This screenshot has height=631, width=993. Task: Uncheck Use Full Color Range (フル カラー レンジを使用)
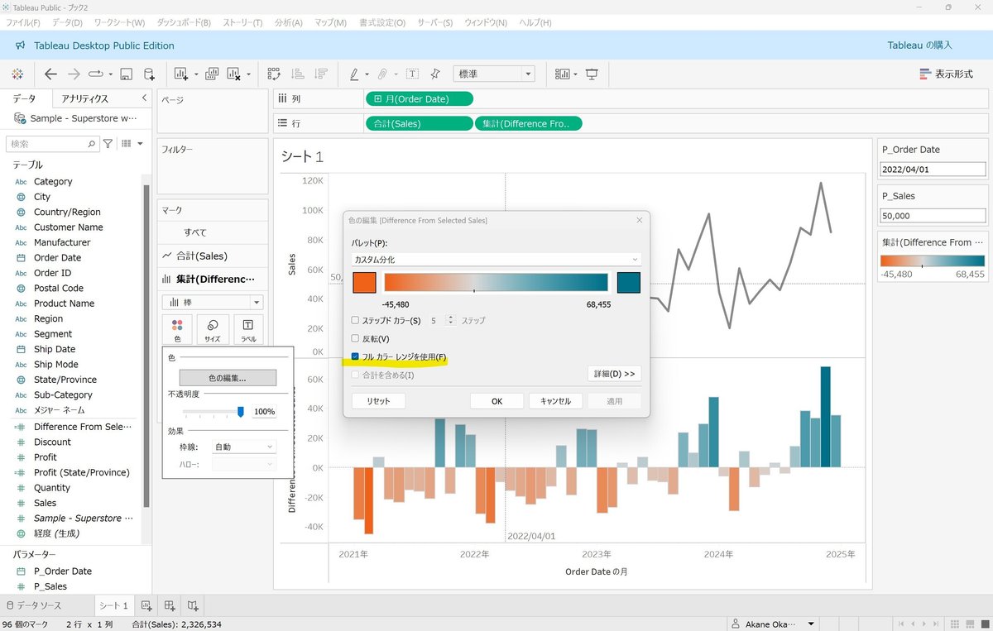[x=356, y=357]
